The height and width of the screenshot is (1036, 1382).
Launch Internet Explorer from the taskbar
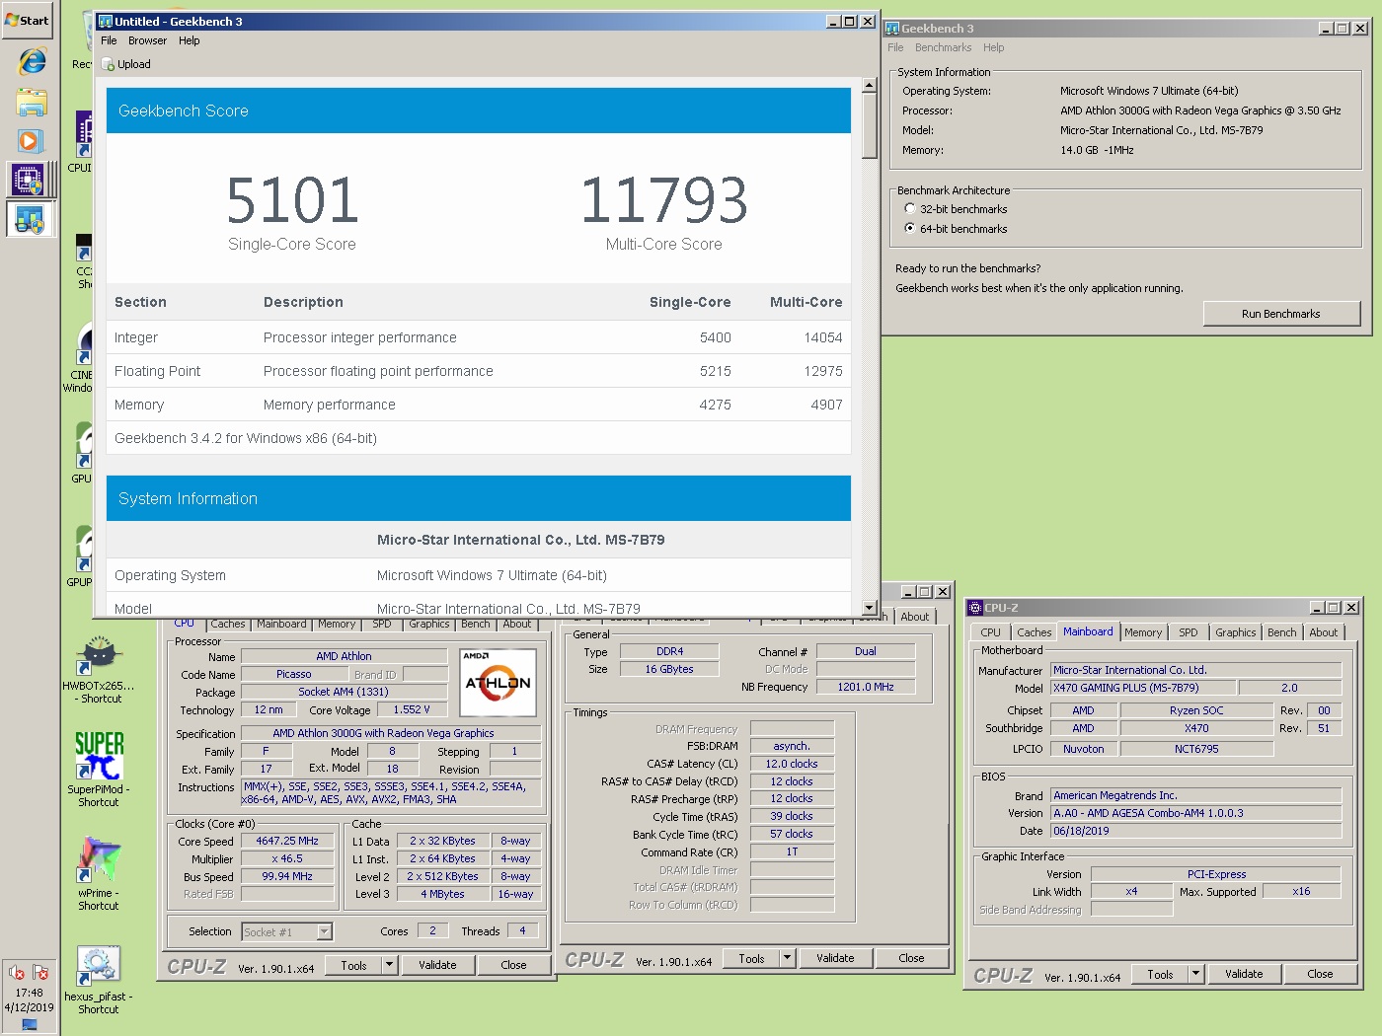pos(31,61)
